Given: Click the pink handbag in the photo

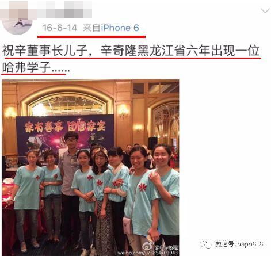Looking at the screenshot, I should pos(128,226).
